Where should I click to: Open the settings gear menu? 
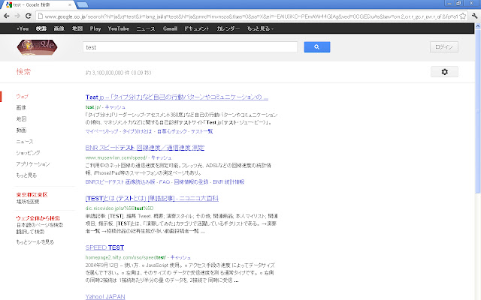[x=444, y=71]
